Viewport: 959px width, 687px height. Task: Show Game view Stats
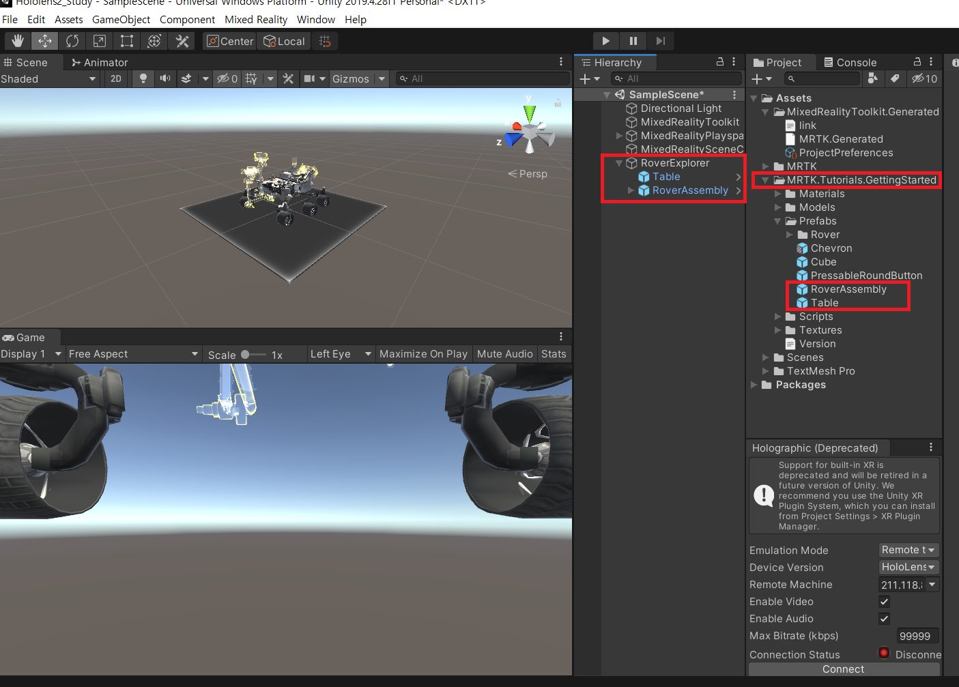(x=554, y=353)
